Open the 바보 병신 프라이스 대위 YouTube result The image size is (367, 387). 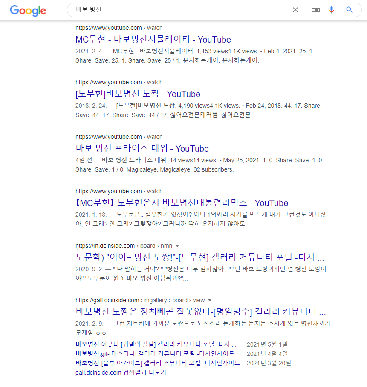point(142,149)
